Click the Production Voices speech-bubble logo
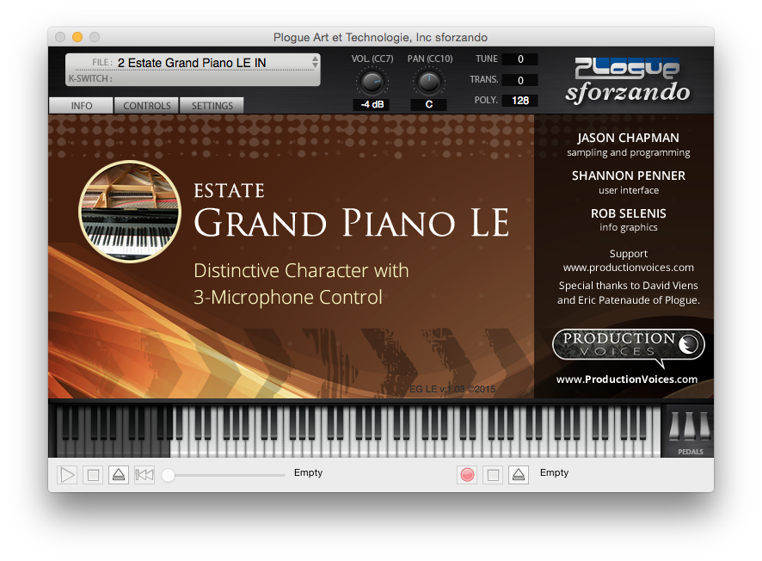Screen dimensions: 762x561 point(629,347)
